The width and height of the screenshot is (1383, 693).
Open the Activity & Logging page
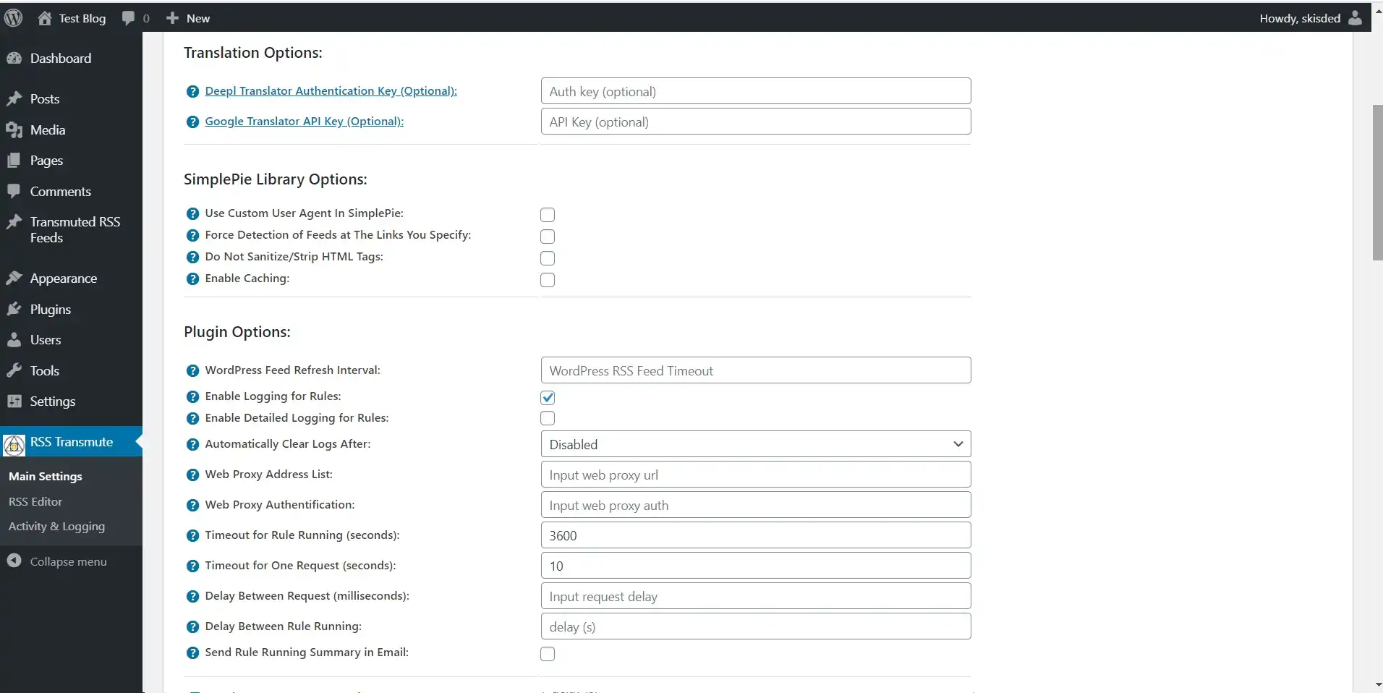pos(58,527)
